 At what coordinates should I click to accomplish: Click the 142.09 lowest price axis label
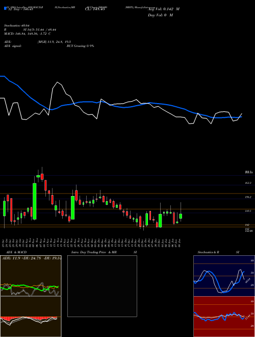pyautogui.click(x=248, y=231)
